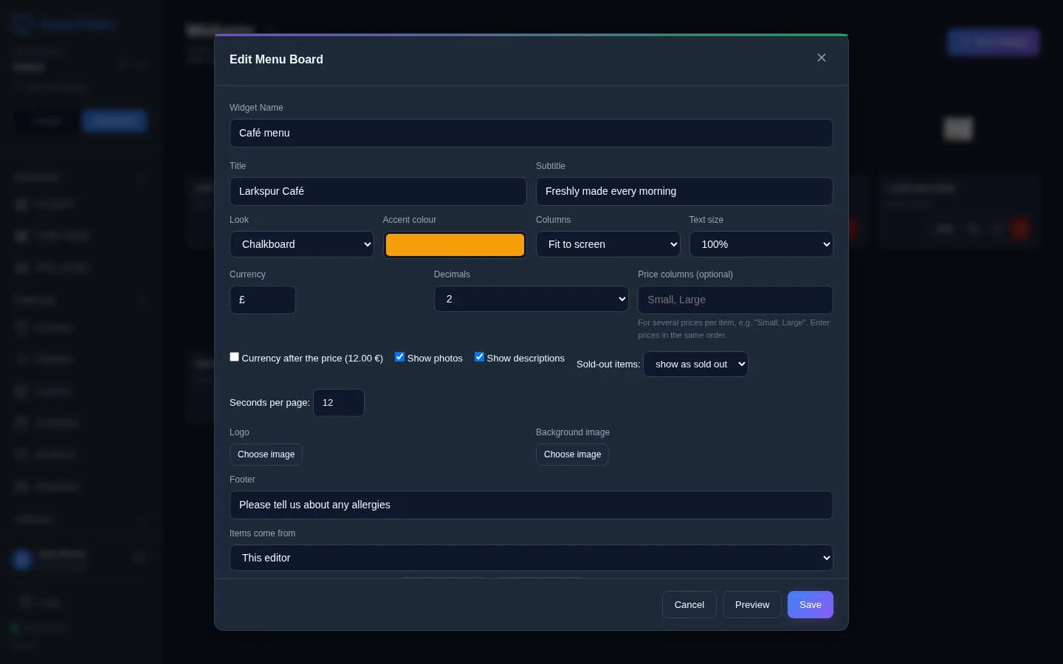Expand Items come from This editor dropdown
This screenshot has width=1063, height=664.
(531, 558)
